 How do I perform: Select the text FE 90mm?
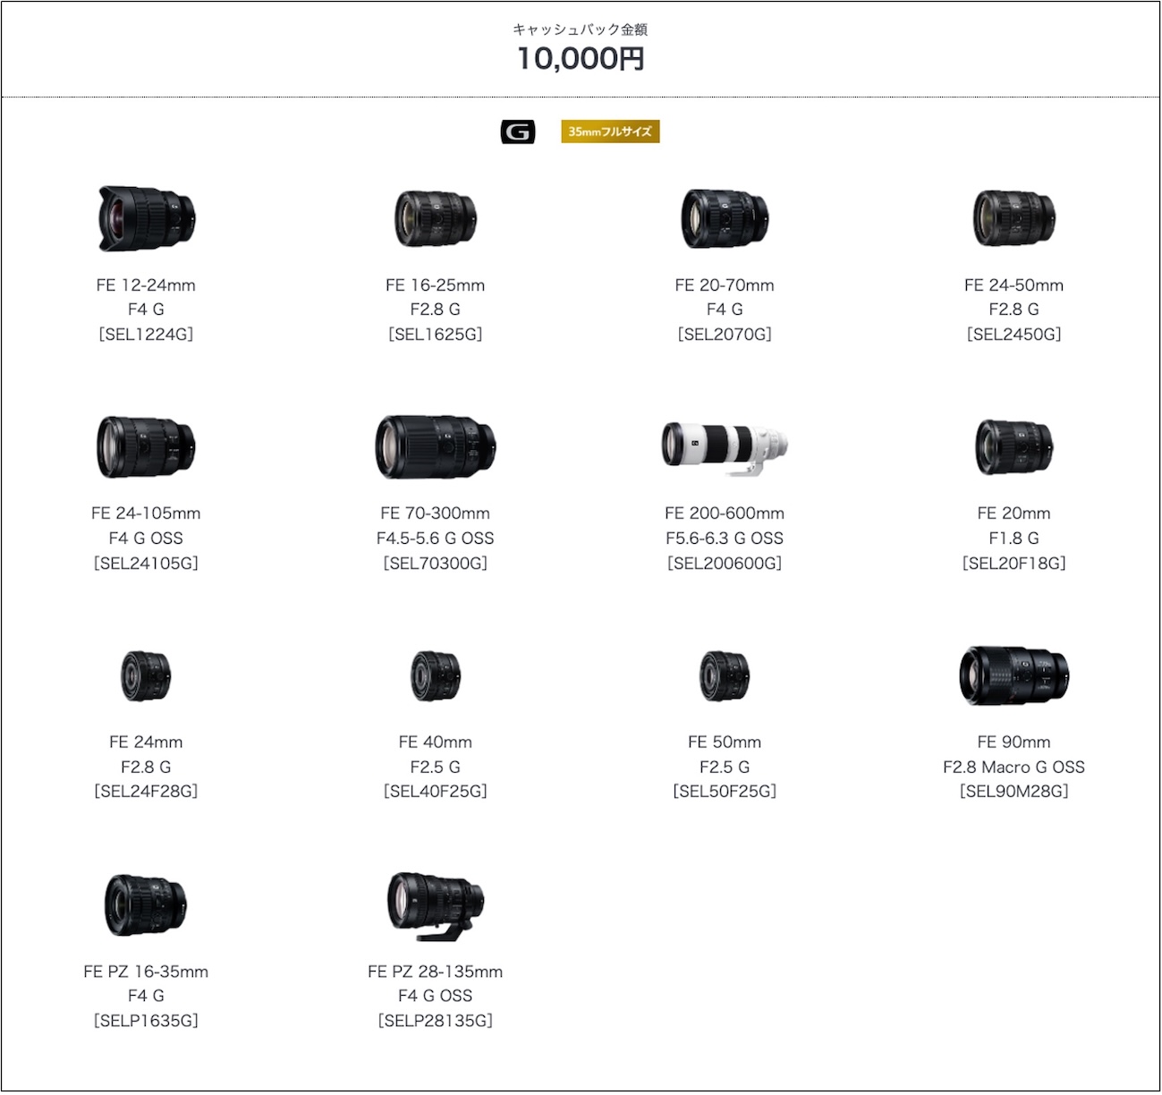click(1014, 743)
